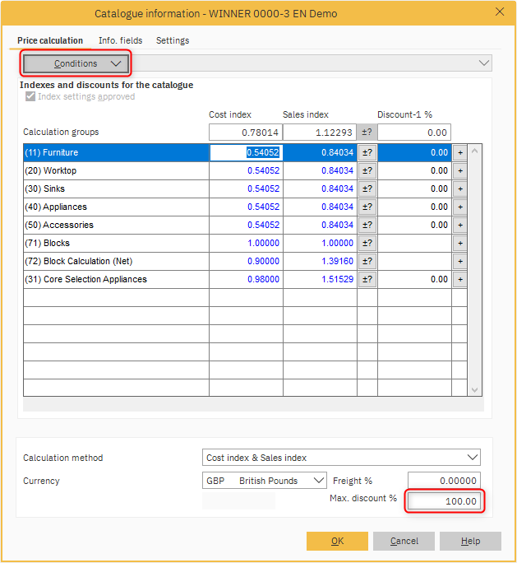Click plus icon for Core Selection Appliances
517x563 pixels.
point(459,279)
